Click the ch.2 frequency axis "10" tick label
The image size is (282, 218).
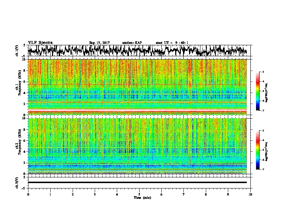pos(25,118)
